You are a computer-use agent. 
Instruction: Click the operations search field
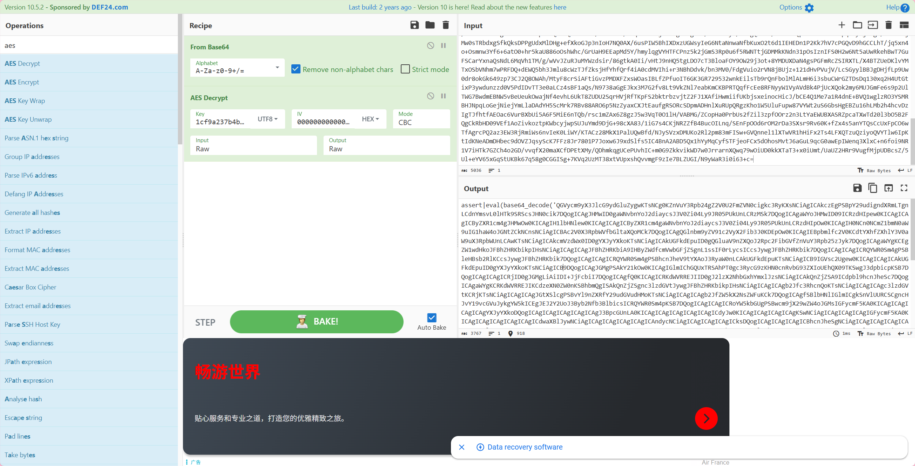[89, 45]
